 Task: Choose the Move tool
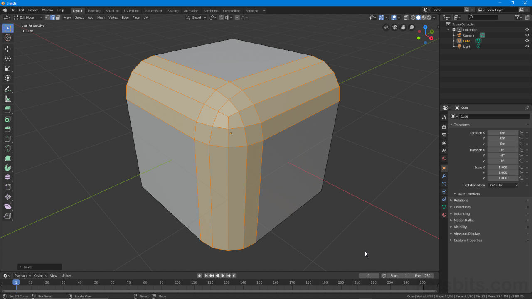pyautogui.click(x=8, y=49)
